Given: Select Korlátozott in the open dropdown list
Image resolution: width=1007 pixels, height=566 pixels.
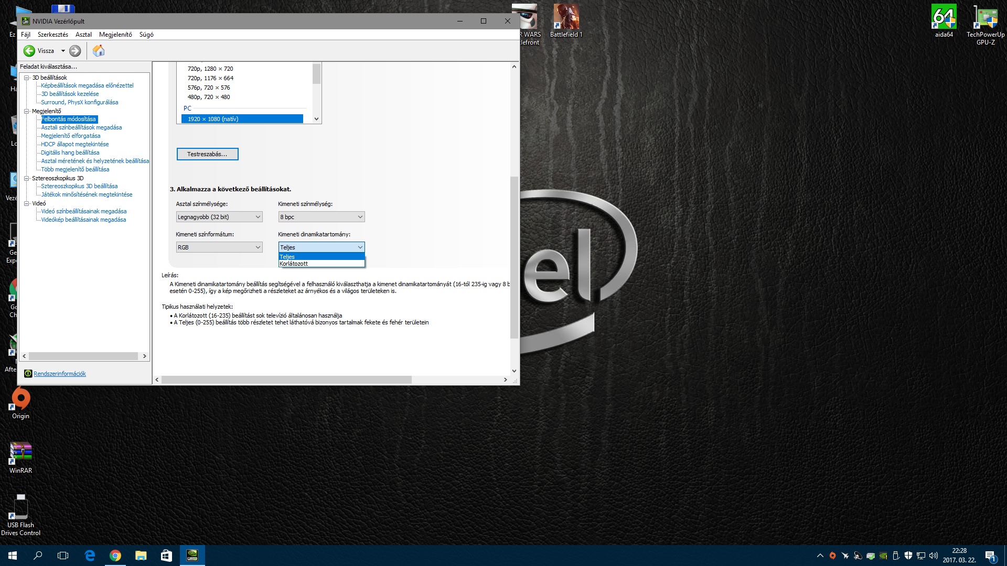Looking at the screenshot, I should pyautogui.click(x=294, y=264).
